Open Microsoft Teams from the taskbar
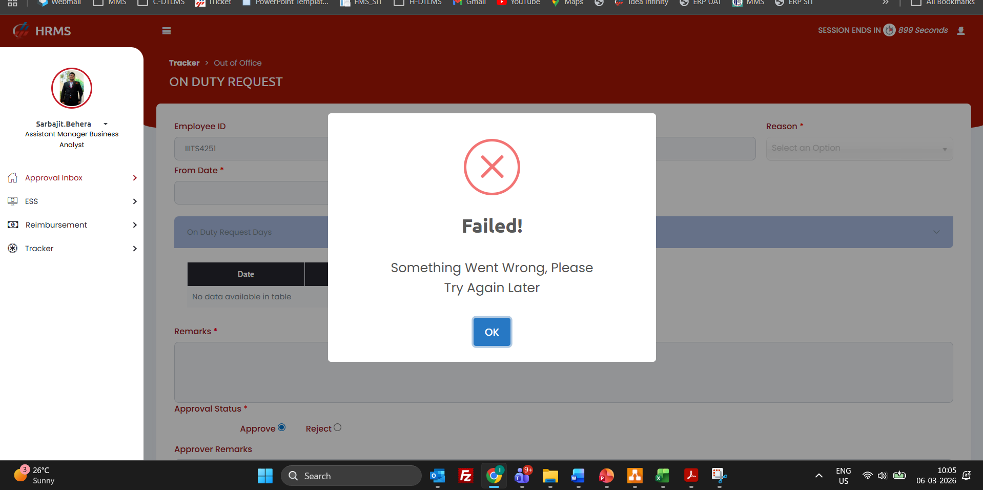Image resolution: width=983 pixels, height=490 pixels. pyautogui.click(x=522, y=476)
